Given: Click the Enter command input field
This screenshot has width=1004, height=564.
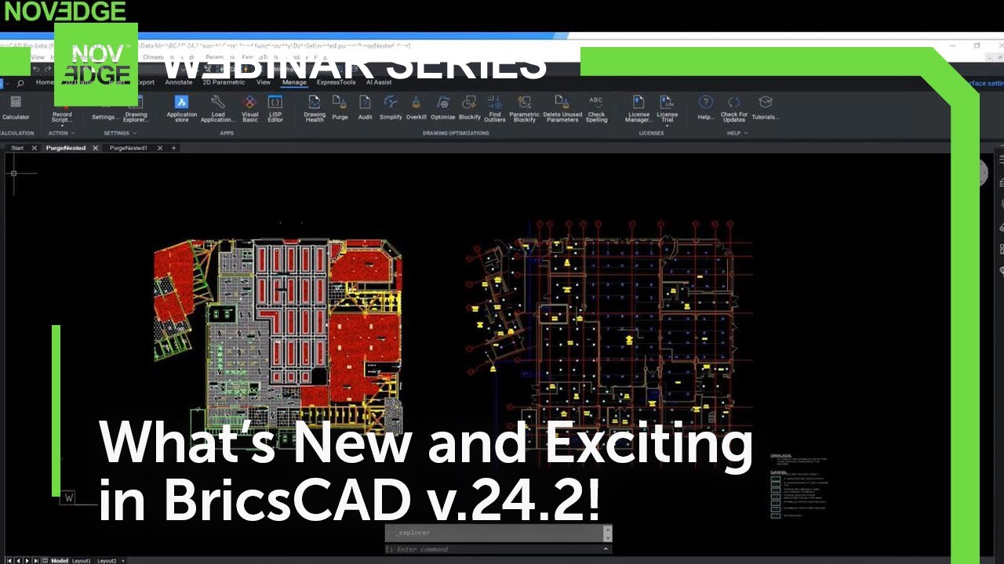Looking at the screenshot, I should [x=497, y=549].
